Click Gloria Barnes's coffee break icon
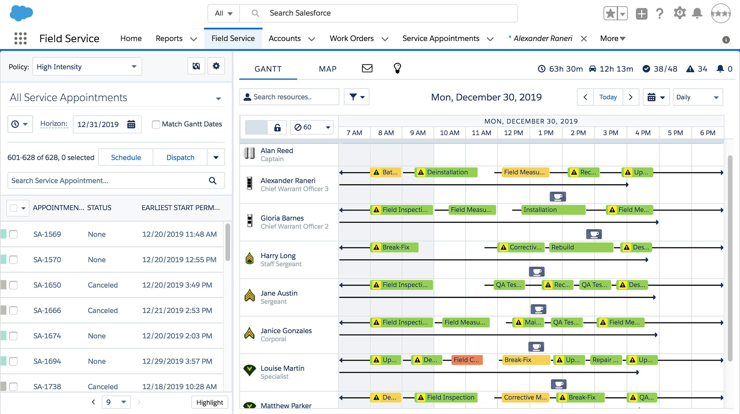Image resolution: width=740 pixels, height=414 pixels. pos(594,234)
